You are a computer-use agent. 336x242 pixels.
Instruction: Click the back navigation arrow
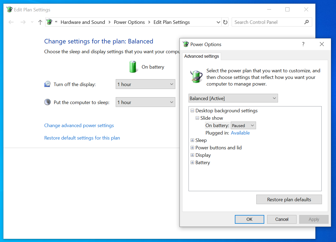coord(11,22)
